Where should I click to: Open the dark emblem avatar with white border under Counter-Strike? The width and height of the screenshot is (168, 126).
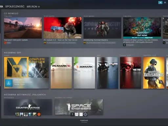(26, 115)
